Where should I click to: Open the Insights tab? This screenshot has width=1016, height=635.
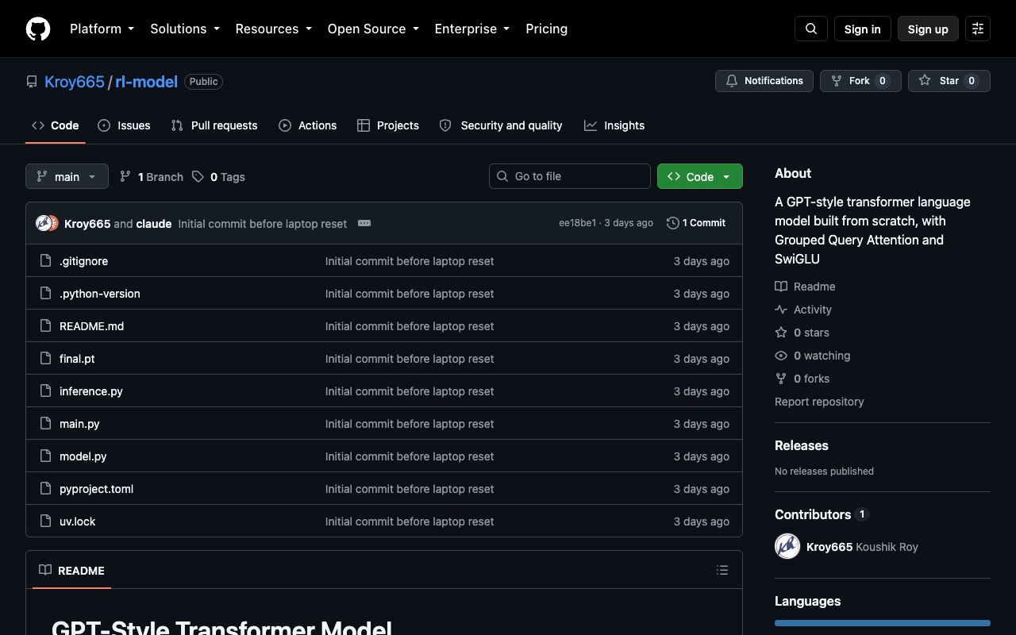614,125
